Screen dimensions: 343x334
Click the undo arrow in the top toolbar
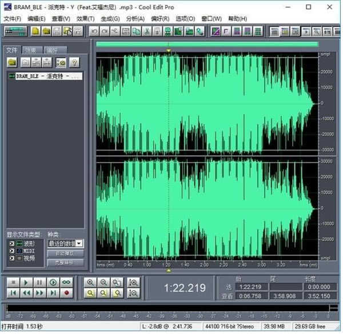click(95, 31)
